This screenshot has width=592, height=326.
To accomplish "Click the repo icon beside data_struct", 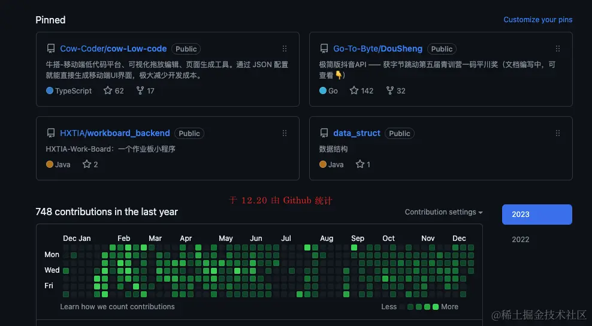I will coord(324,133).
